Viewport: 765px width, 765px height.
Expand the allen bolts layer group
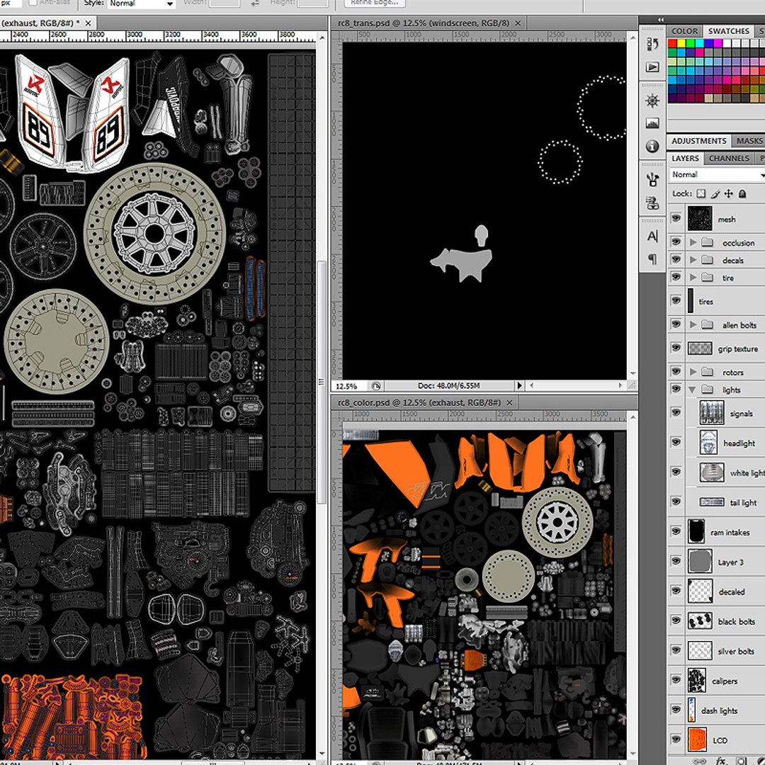pyautogui.click(x=693, y=325)
